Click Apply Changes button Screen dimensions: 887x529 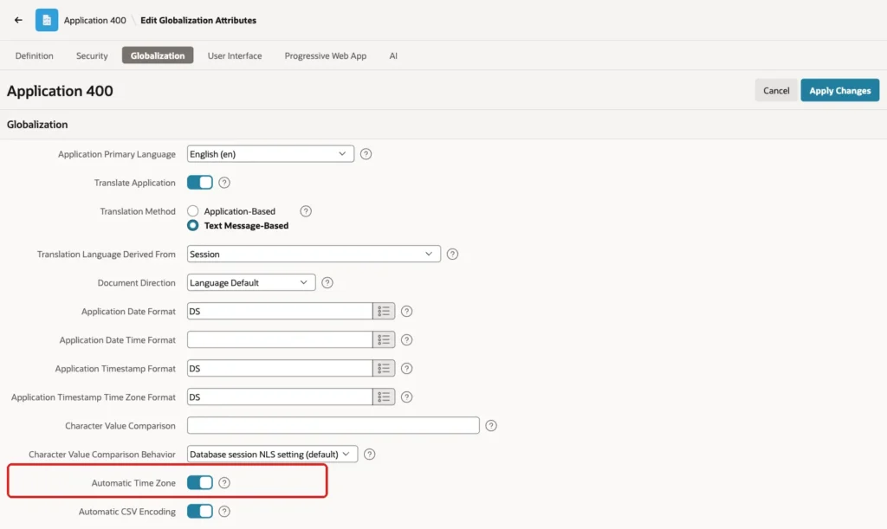coord(840,90)
